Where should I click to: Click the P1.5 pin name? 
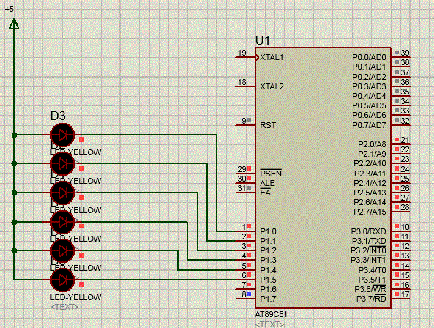268,280
